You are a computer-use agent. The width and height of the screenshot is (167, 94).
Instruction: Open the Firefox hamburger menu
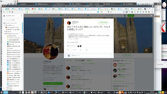(x=152, y=12)
